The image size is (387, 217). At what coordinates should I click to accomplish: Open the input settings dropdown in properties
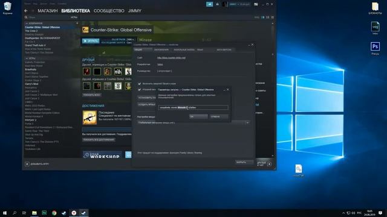(193, 122)
